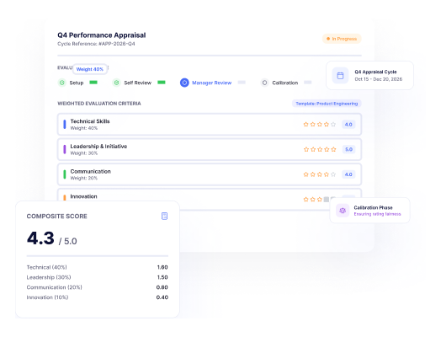This screenshot has height=337, width=441.
Task: Click the Weighted Evaluation Criteria section heading
Action: 99,104
